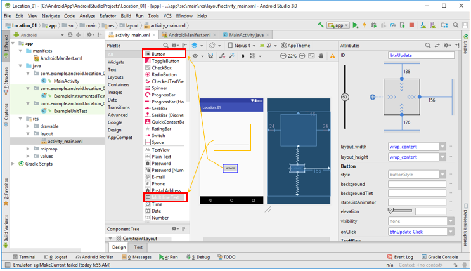The image size is (471, 271).
Task: Open the Terminal tool window
Action: 25,257
